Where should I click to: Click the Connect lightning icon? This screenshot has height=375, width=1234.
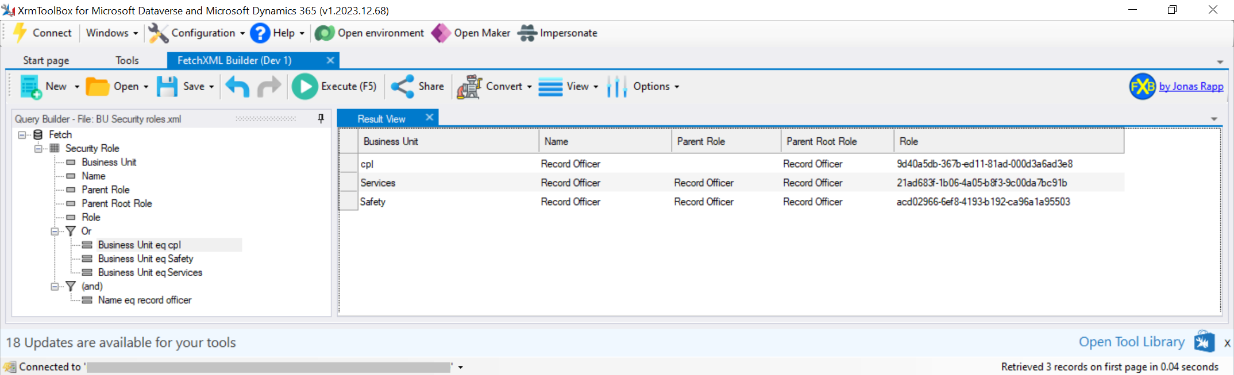(x=20, y=33)
